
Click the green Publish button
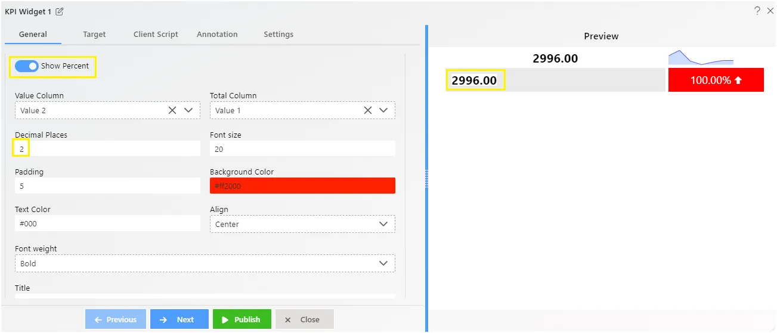[x=242, y=320]
